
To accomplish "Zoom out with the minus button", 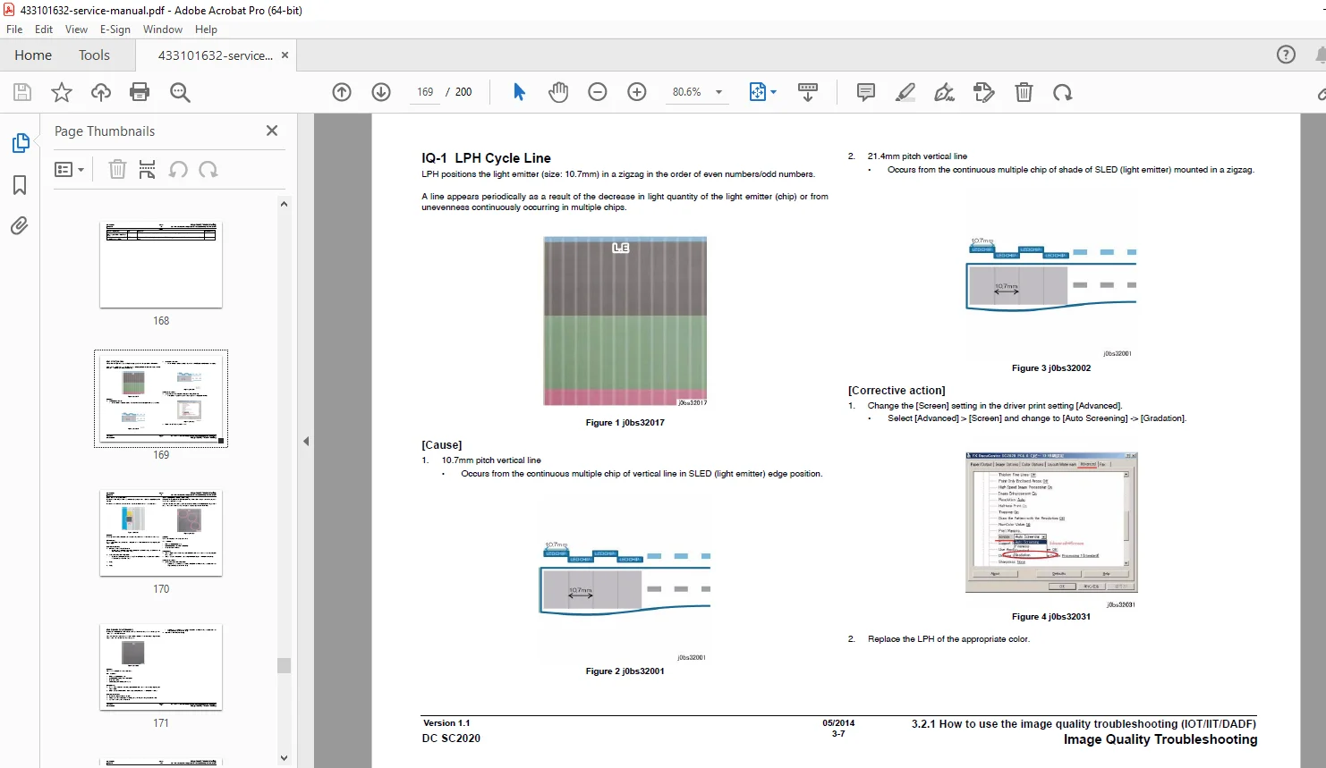I will click(x=598, y=92).
